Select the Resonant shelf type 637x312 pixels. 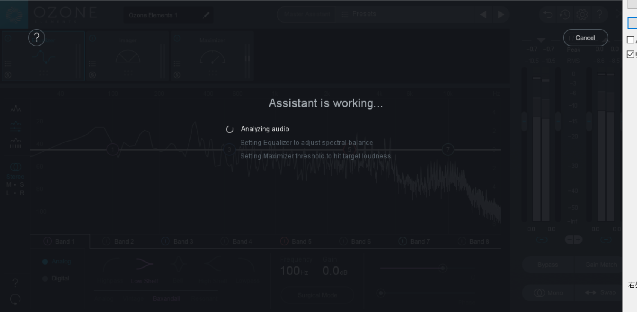click(204, 299)
